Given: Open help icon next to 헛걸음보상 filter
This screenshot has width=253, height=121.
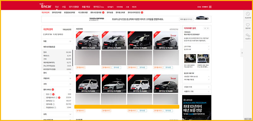Looking at the screenshot, I should pyautogui.click(x=55, y=107).
